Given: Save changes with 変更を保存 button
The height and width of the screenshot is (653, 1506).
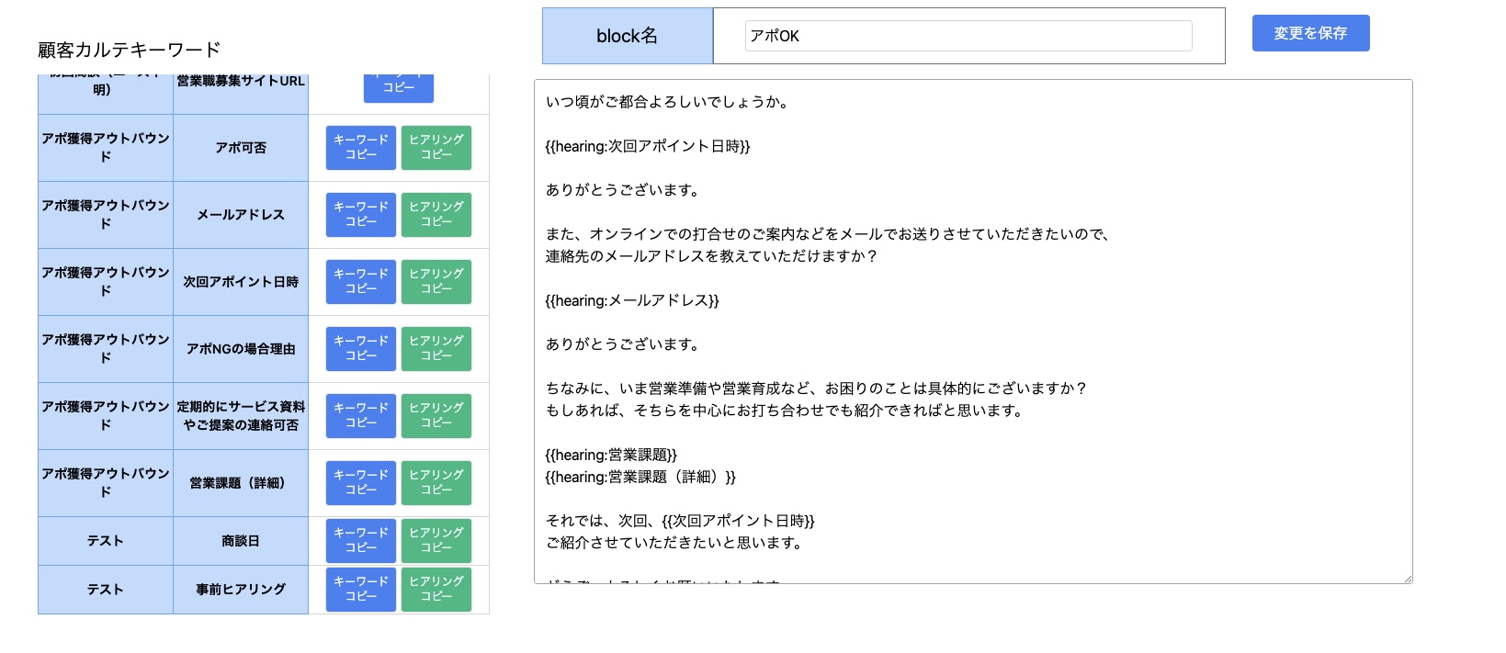Looking at the screenshot, I should [x=1310, y=33].
